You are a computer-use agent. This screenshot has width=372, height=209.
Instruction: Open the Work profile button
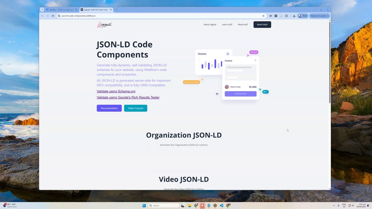[303, 16]
